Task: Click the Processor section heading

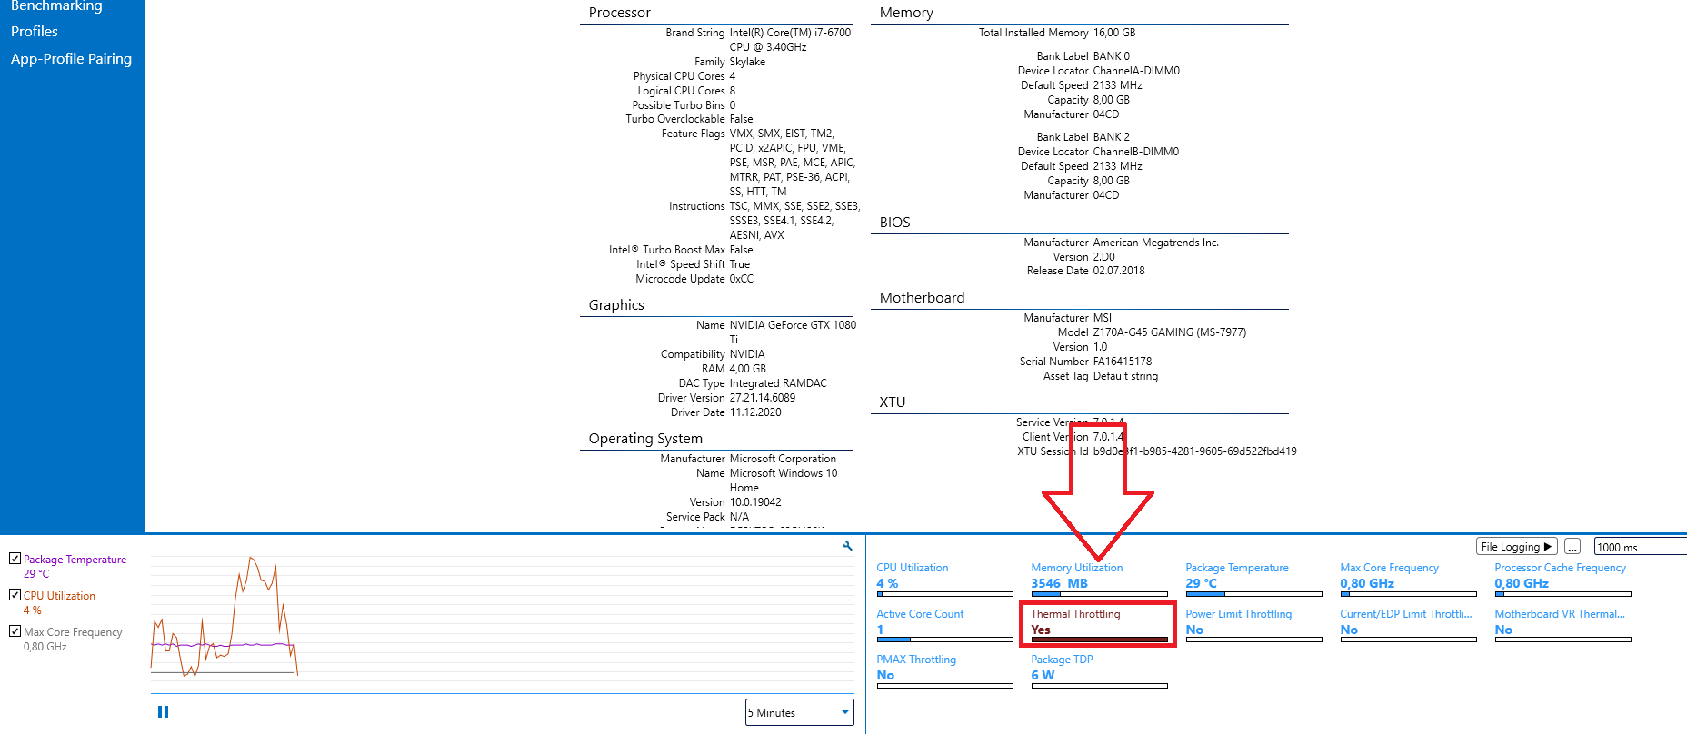Action: point(620,13)
